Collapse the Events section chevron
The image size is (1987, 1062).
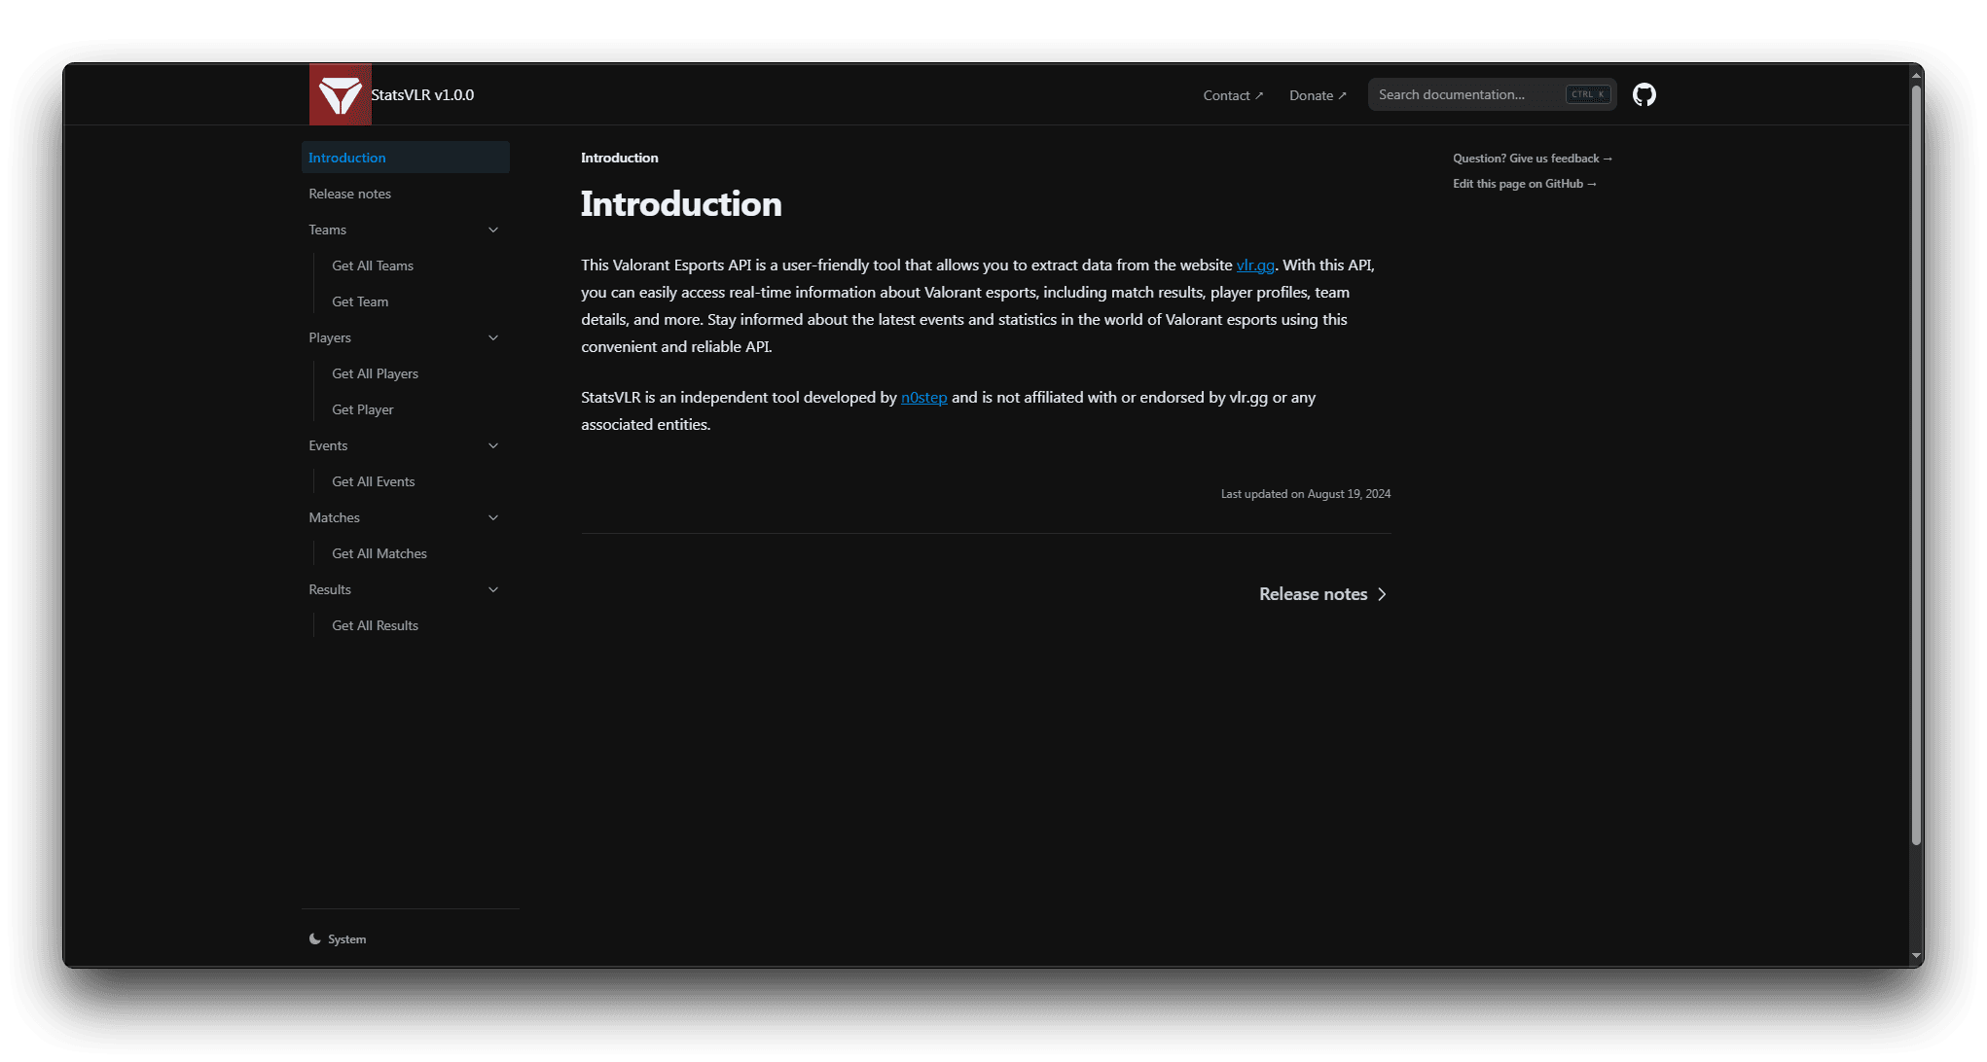click(493, 446)
